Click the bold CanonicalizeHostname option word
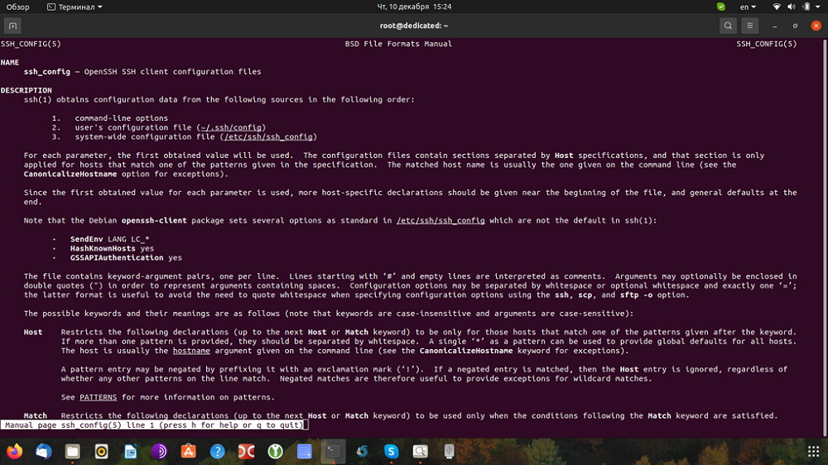 [70, 174]
